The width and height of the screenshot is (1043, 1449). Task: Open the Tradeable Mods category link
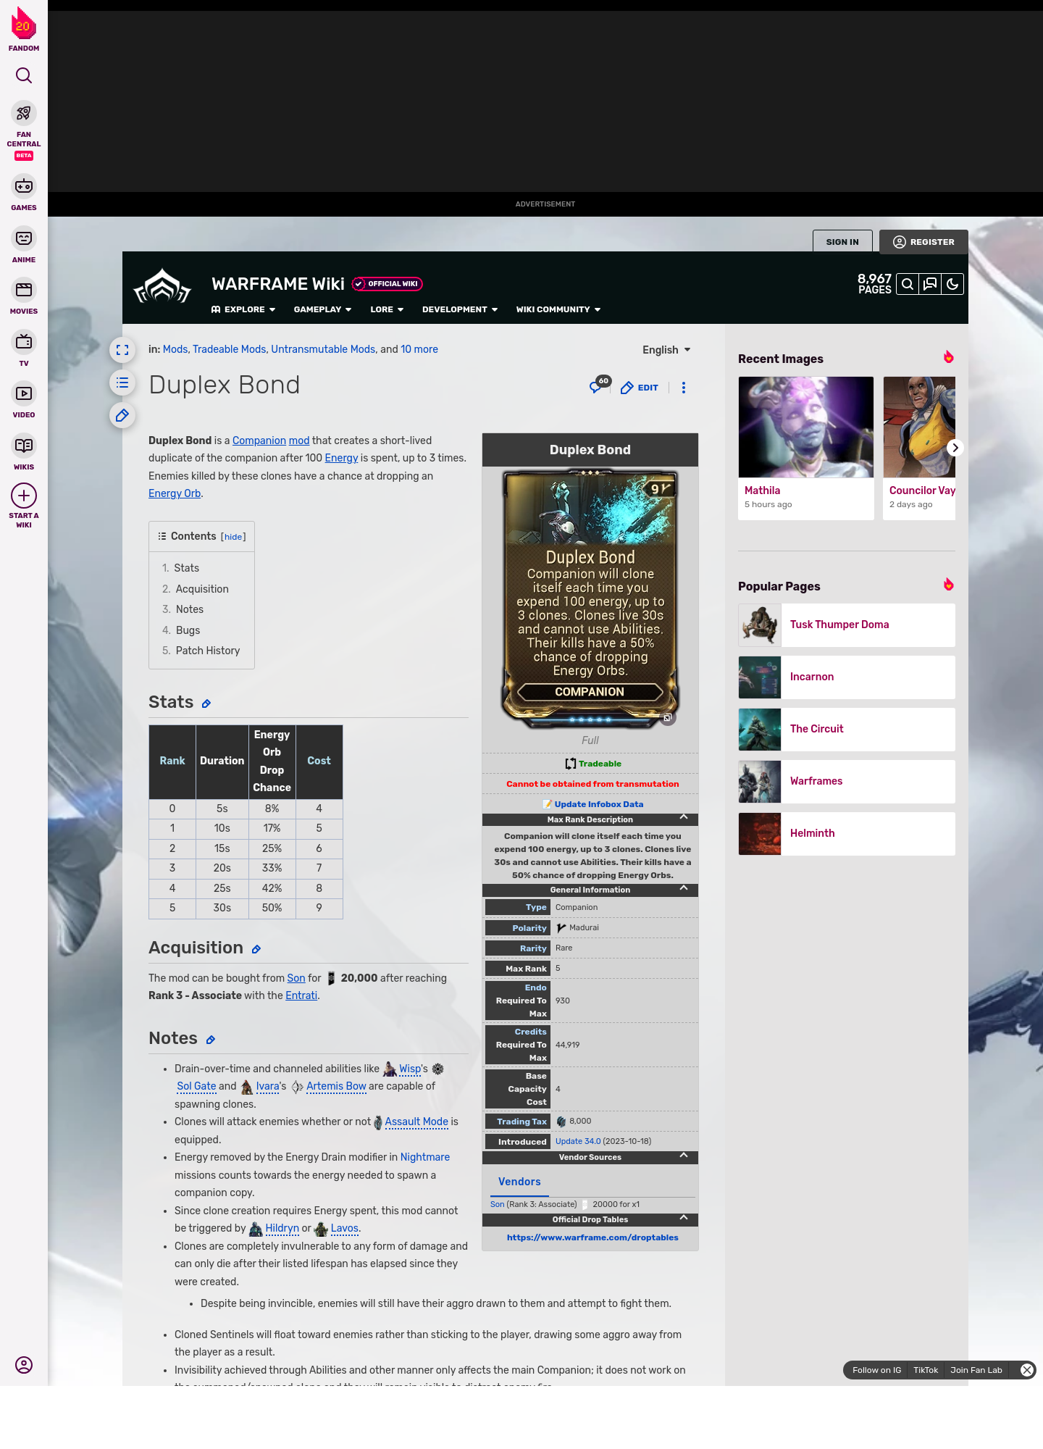coord(230,349)
